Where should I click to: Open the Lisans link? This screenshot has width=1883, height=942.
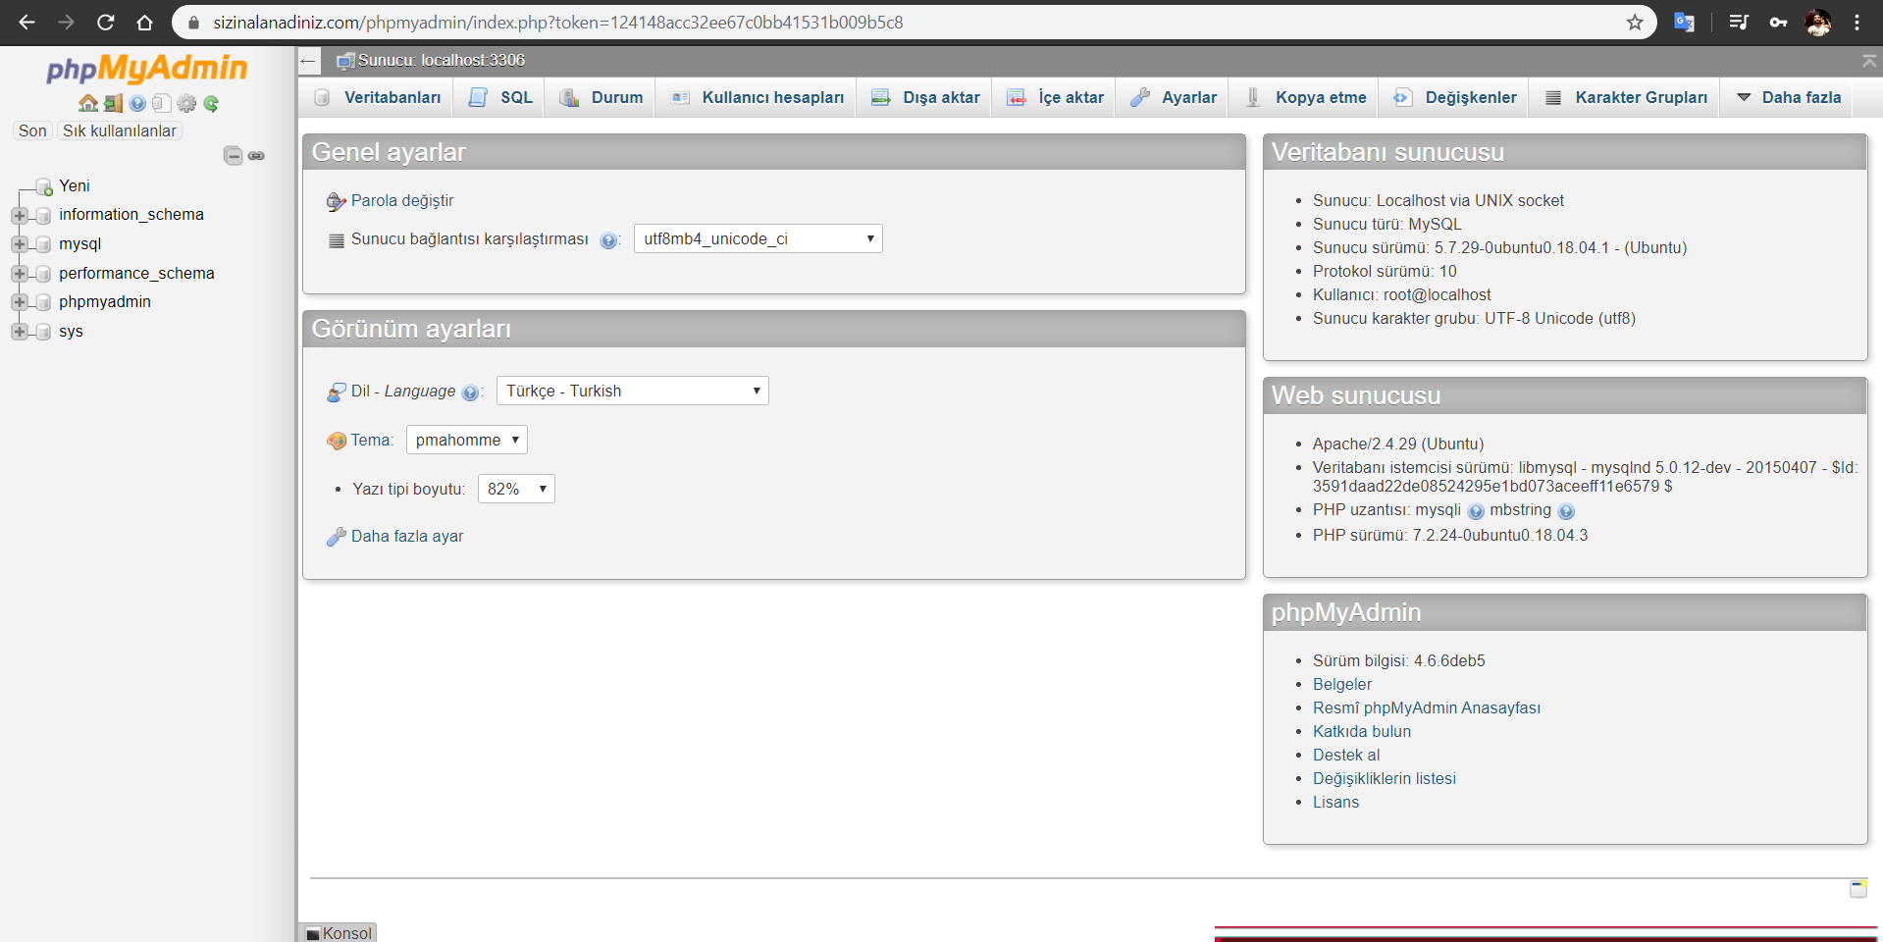(x=1336, y=802)
